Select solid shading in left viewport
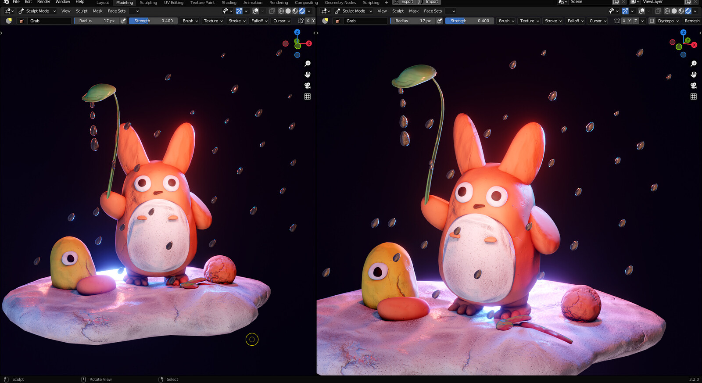This screenshot has width=702, height=383. coord(288,11)
